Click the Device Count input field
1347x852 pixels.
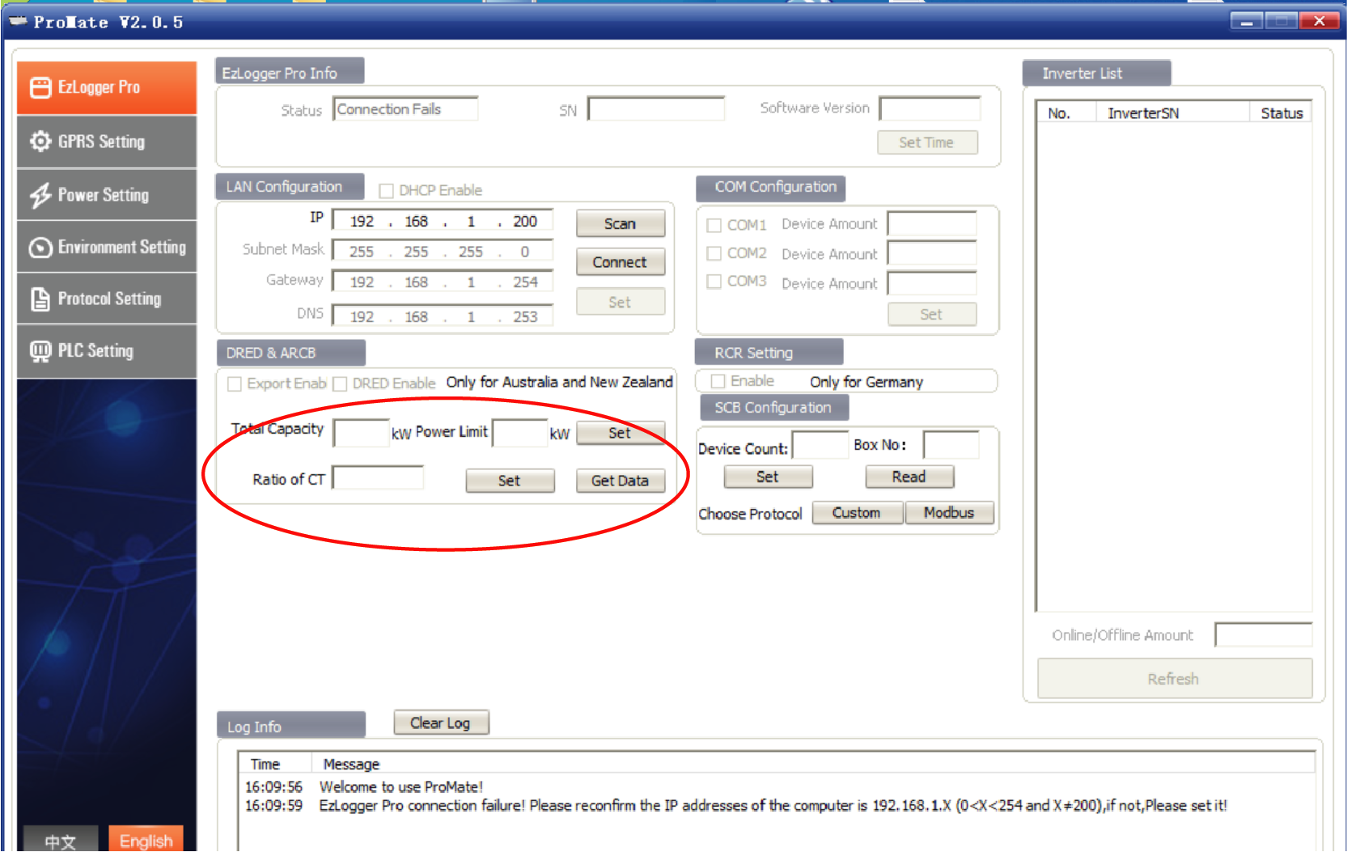820,446
